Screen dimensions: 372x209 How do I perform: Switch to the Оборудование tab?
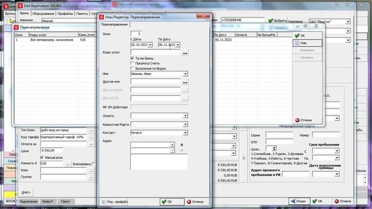click(43, 14)
